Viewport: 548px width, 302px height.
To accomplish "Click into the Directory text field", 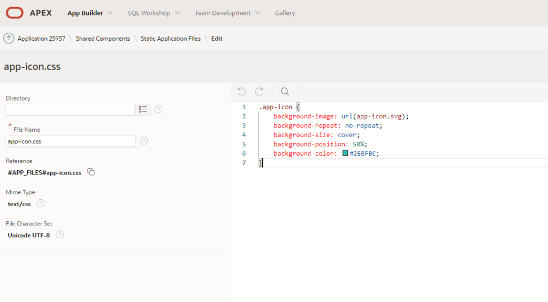I will point(70,109).
